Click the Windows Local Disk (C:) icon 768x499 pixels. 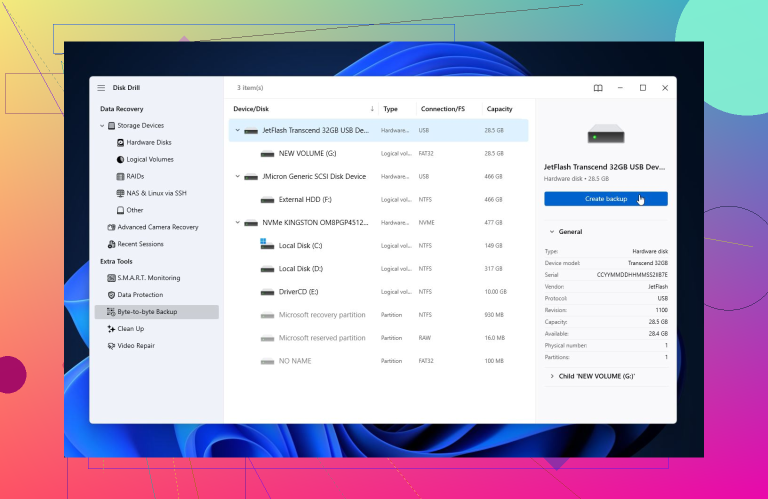[267, 244]
